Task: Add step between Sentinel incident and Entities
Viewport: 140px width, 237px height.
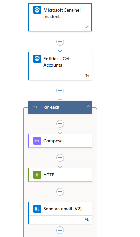Action: [x=60, y=42]
